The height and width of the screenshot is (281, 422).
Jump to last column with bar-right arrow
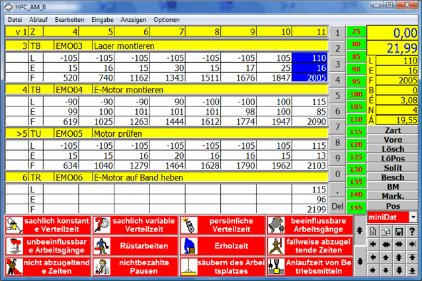click(412, 245)
